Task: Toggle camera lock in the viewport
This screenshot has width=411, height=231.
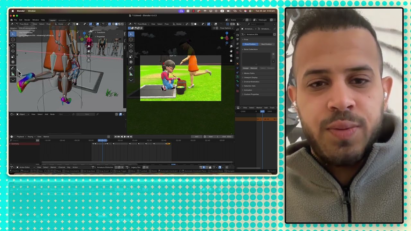Action: [x=231, y=60]
